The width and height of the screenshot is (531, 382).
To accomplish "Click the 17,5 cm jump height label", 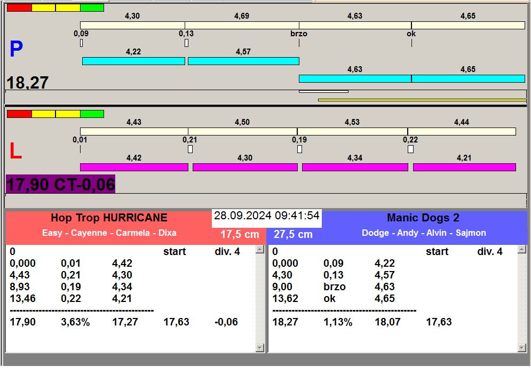I will click(x=240, y=235).
